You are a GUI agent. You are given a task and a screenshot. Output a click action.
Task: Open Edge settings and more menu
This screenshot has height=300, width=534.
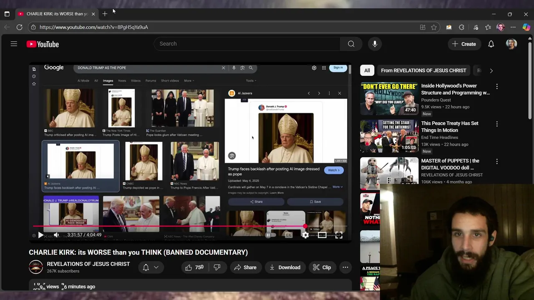513,27
